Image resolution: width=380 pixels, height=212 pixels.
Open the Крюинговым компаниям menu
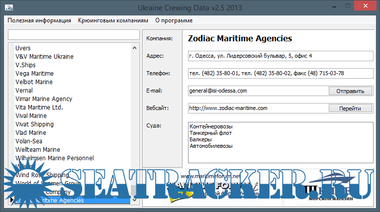tap(113, 20)
